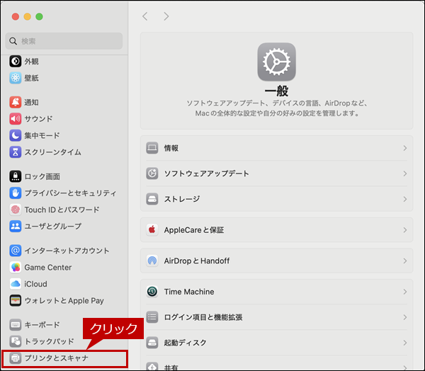Image resolution: width=425 pixels, height=371 pixels.
Task: Open the AppleCare と保証 row
Action: tap(276, 230)
